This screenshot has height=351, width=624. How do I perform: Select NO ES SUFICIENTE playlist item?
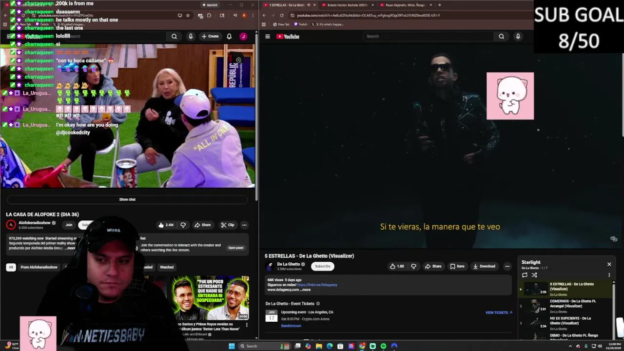[x=565, y=323]
